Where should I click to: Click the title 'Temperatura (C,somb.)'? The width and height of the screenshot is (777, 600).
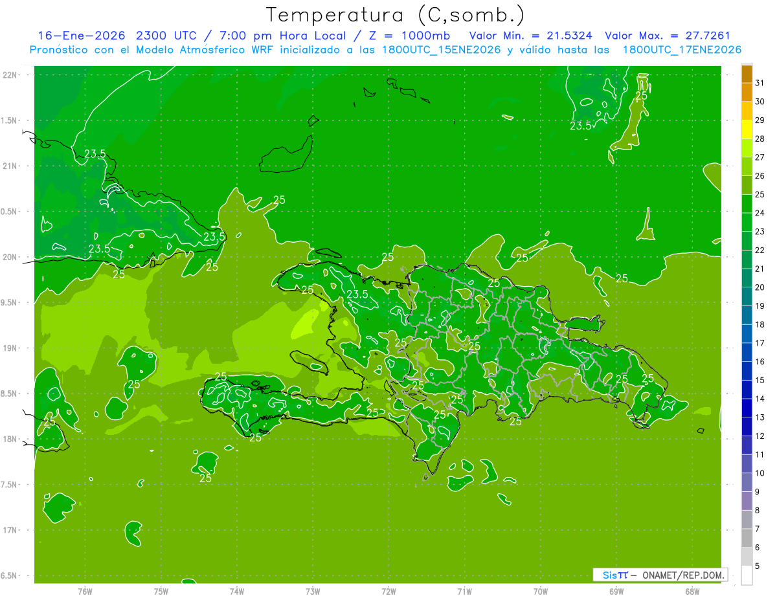(x=396, y=15)
